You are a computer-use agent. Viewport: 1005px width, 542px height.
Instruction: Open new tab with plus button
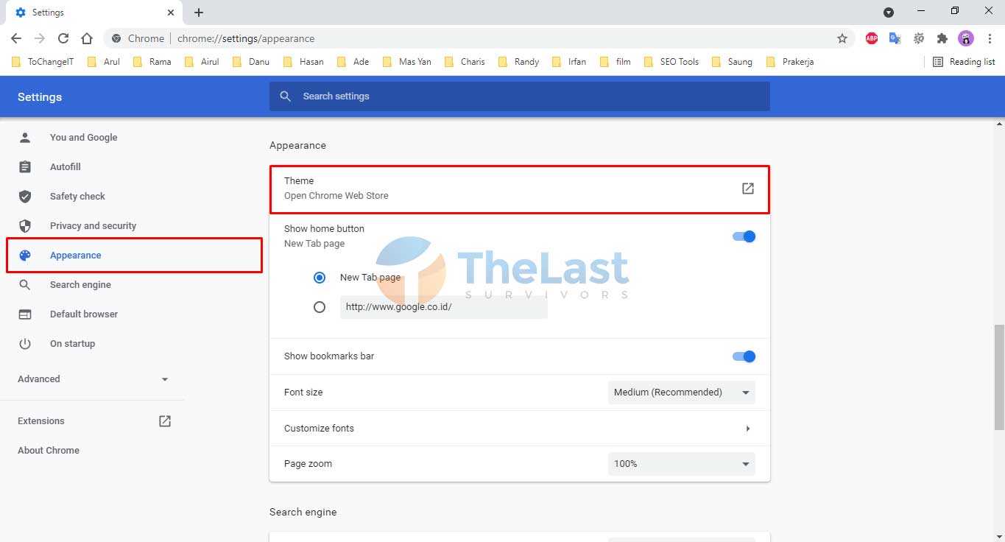tap(199, 13)
